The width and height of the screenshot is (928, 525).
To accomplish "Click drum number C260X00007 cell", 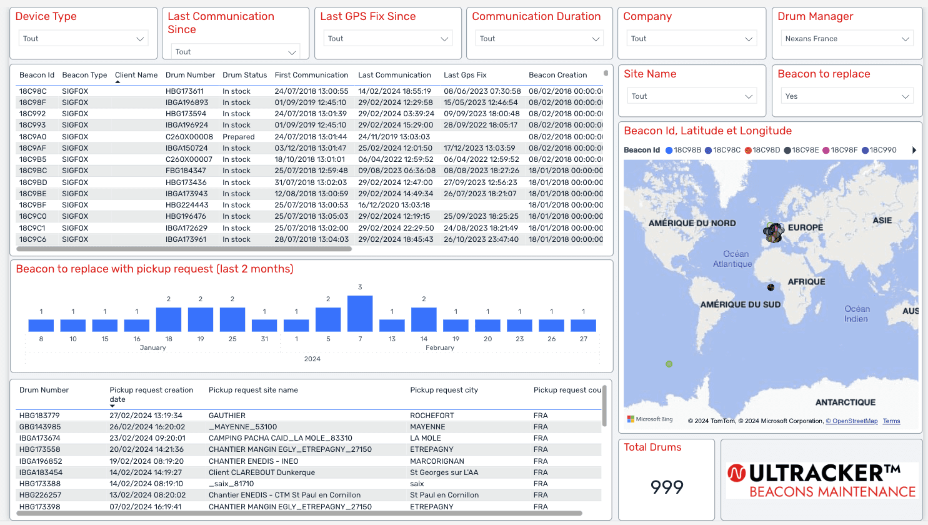I will pos(189,159).
